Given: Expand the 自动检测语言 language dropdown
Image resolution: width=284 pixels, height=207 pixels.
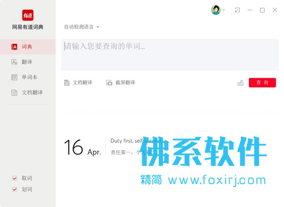Looking at the screenshot, I should point(82,27).
